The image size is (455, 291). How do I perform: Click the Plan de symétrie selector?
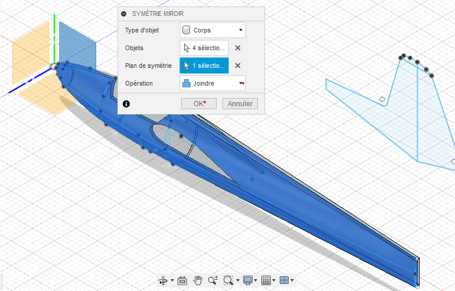(204, 66)
